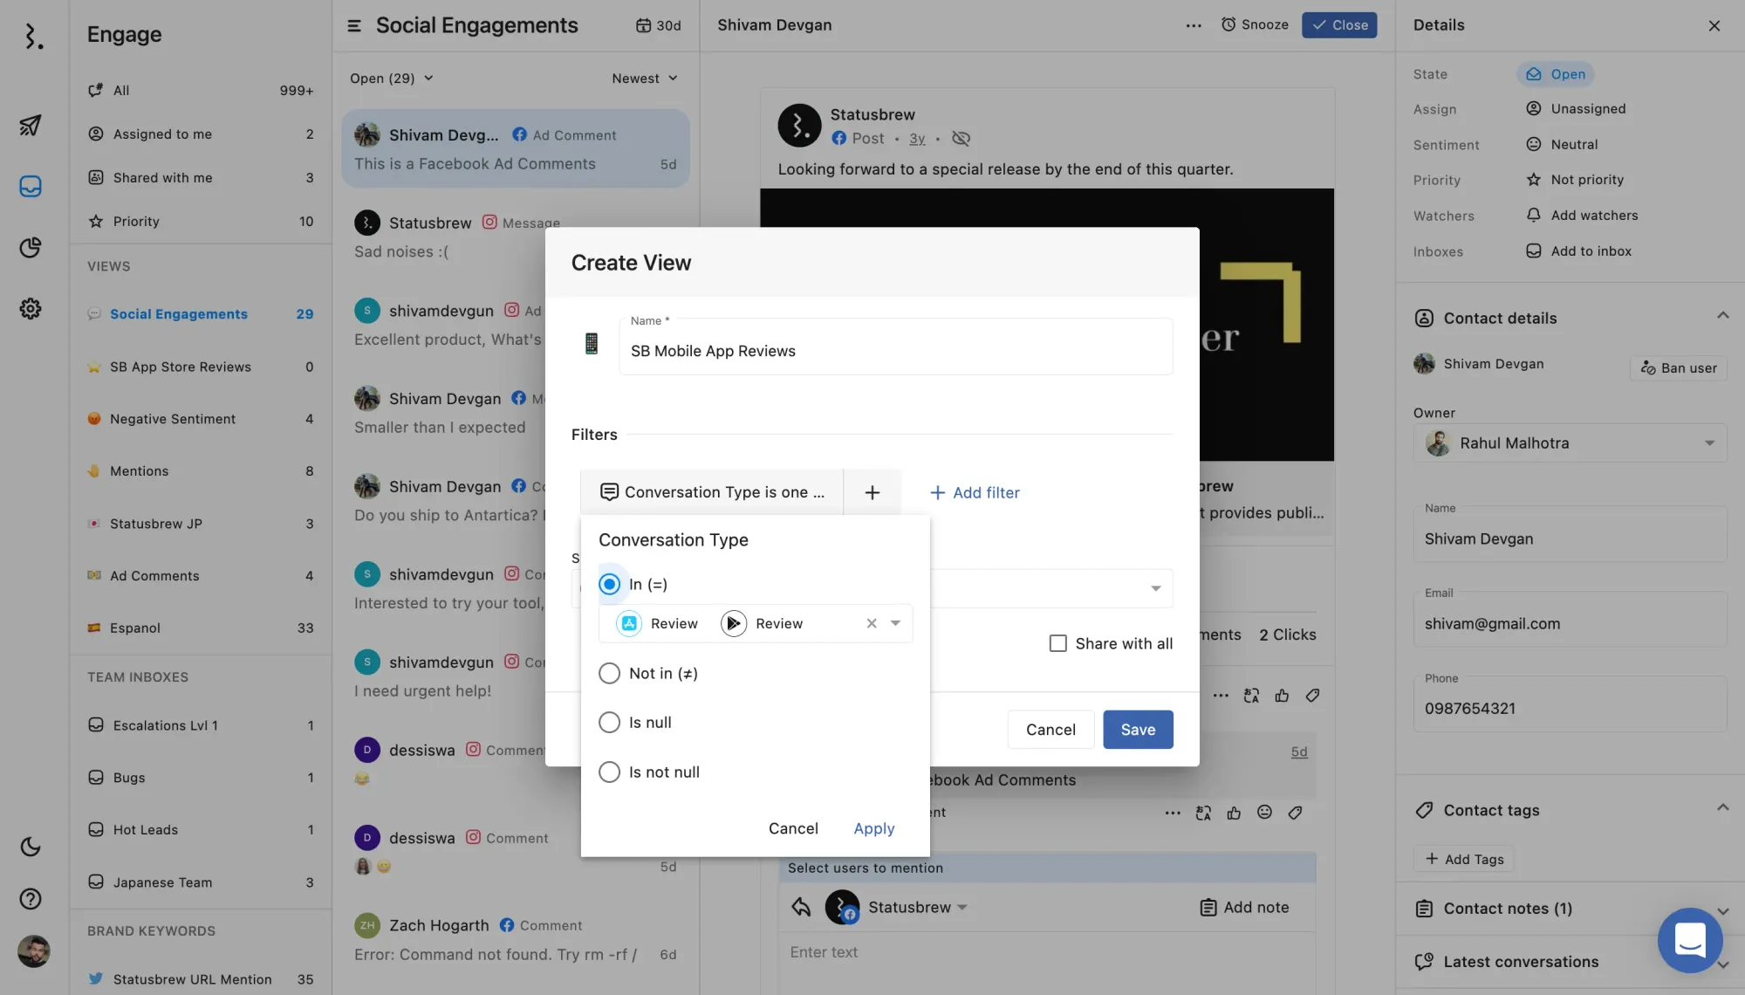Screen dimensions: 1745x995
Task: Select the Is not null radio option
Action: (609, 772)
